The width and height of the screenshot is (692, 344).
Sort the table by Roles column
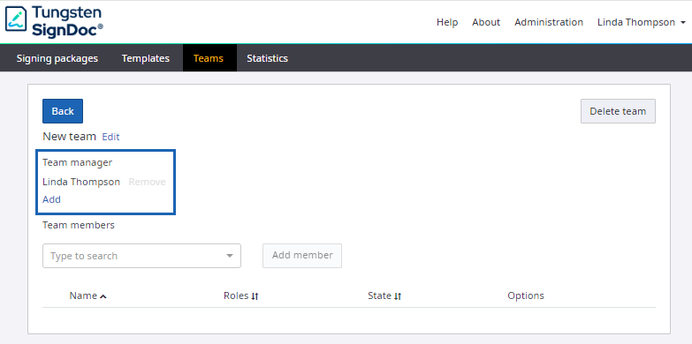(241, 295)
